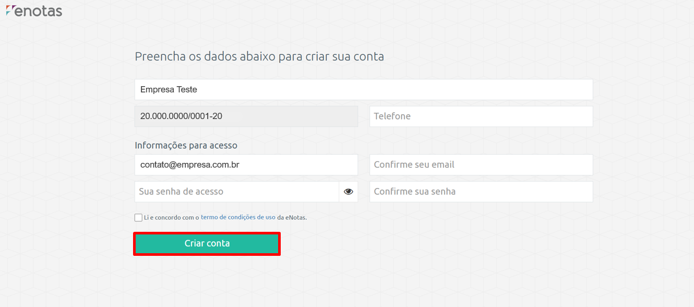Click the "da eNotas." text after the link
The width and height of the screenshot is (694, 307).
tap(292, 218)
